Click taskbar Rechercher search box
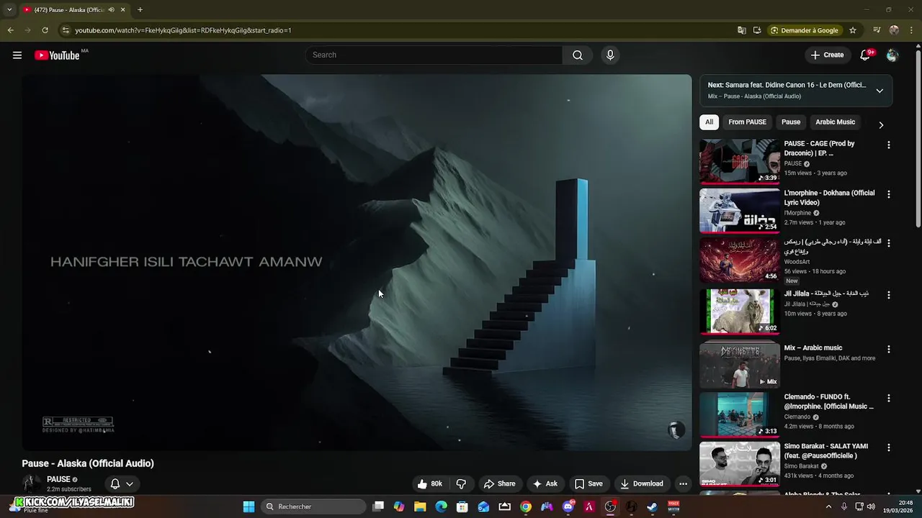Image resolution: width=922 pixels, height=518 pixels. point(313,506)
